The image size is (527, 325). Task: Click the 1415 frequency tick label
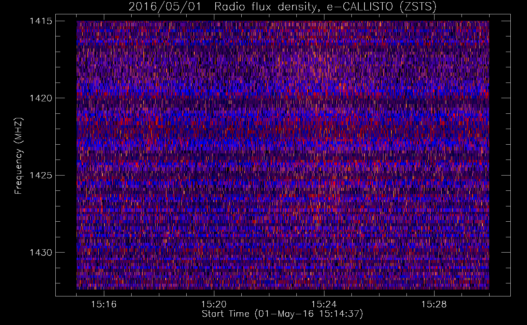[x=41, y=21]
